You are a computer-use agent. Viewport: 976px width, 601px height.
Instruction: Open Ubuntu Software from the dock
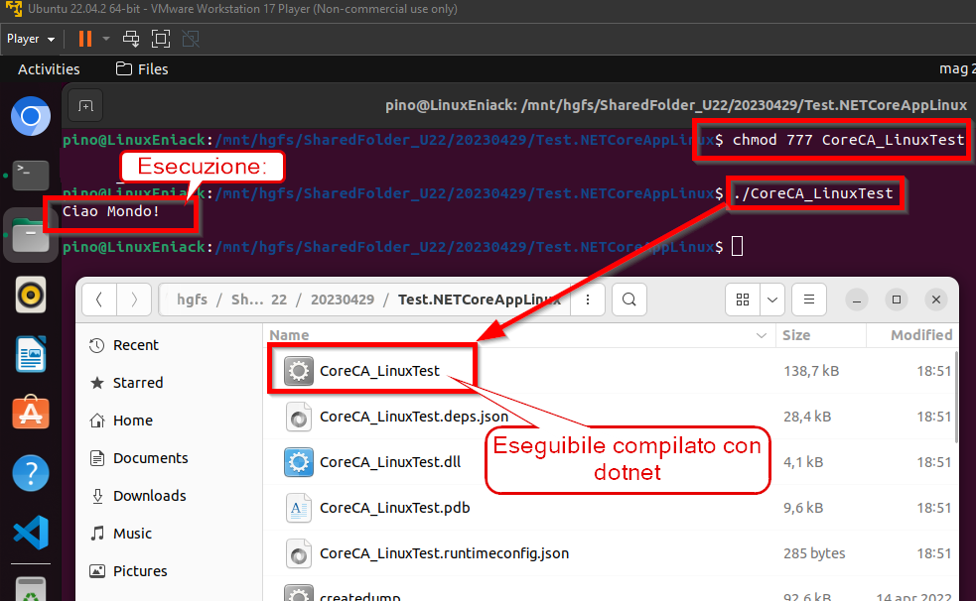(31, 413)
